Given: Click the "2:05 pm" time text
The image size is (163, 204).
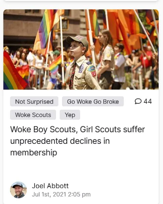Looking at the screenshot, I should [x=79, y=195].
